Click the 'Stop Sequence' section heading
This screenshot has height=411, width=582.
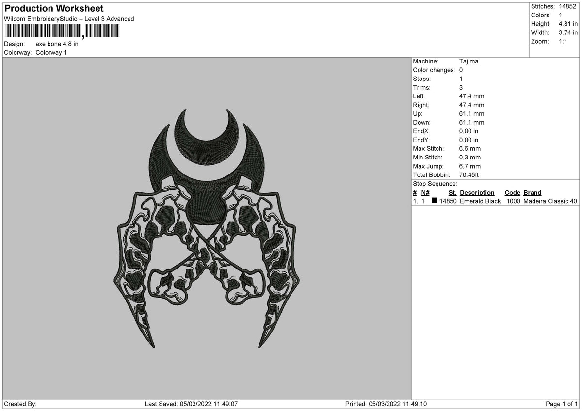point(435,184)
